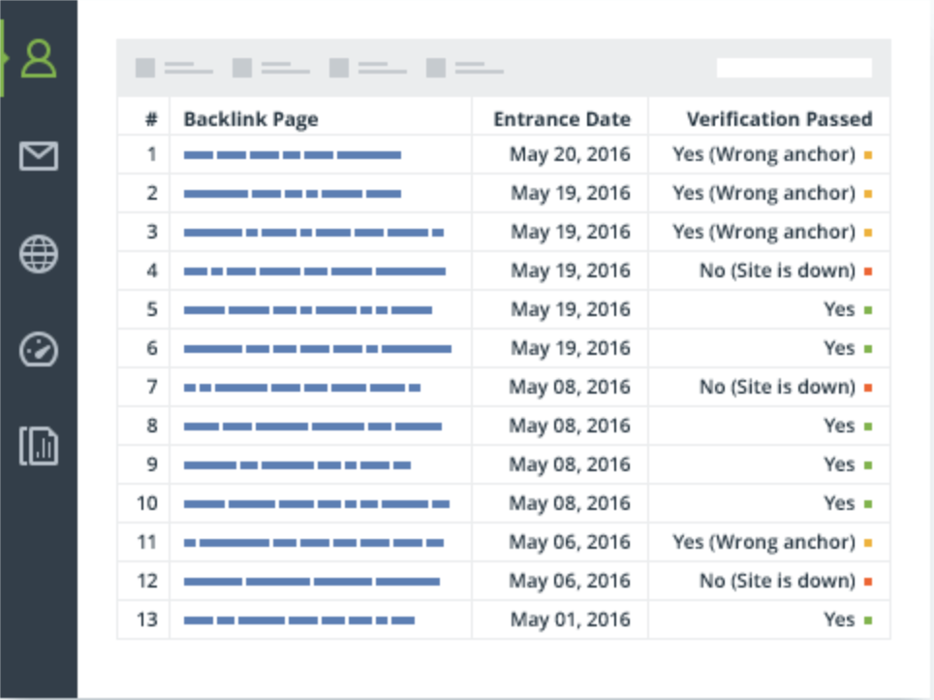The image size is (934, 700).
Task: Open backlink page link in row 1
Action: coord(293,155)
